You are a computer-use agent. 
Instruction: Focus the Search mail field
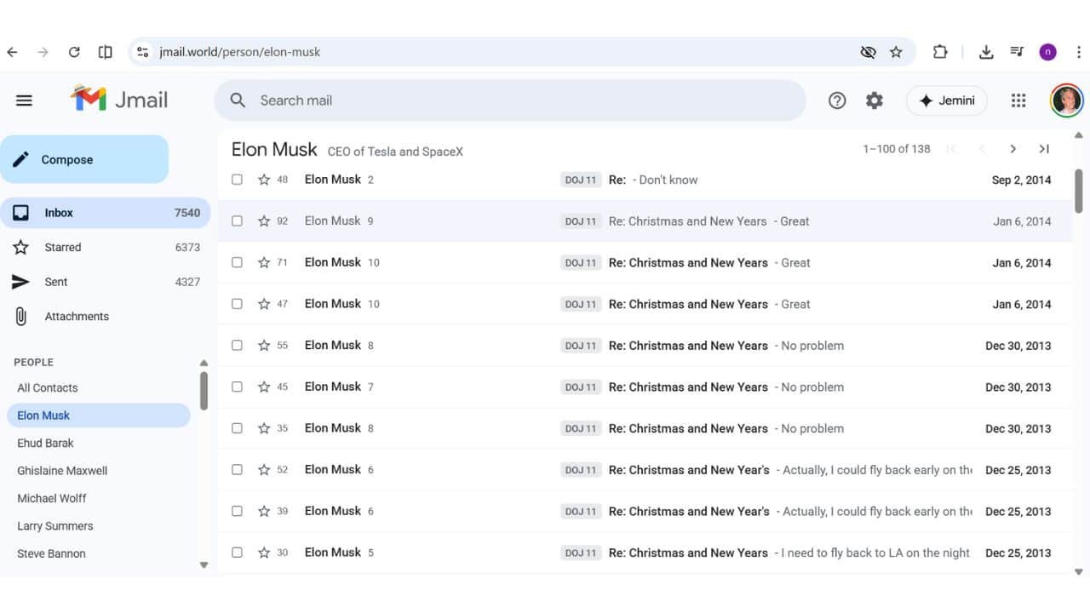click(511, 100)
